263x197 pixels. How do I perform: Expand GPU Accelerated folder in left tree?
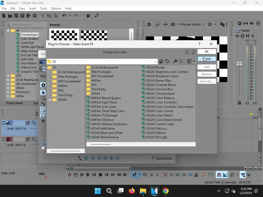[x=8, y=84]
